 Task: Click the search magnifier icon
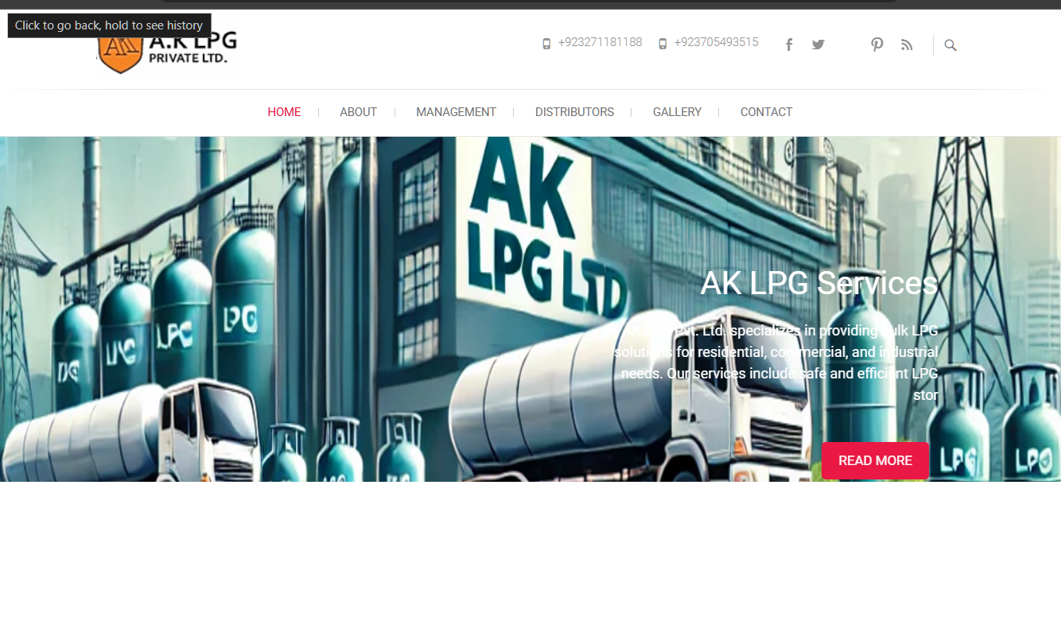tap(950, 45)
